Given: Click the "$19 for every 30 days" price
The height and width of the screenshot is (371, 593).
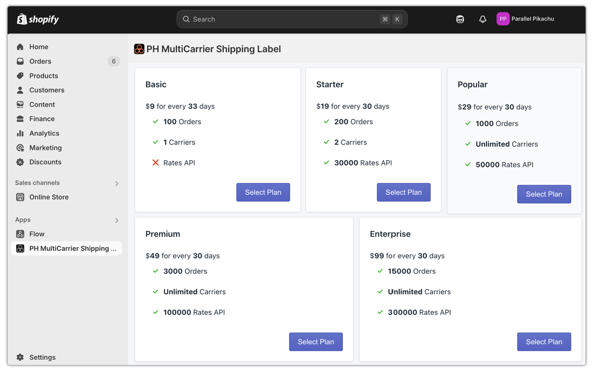Looking at the screenshot, I should click(353, 106).
